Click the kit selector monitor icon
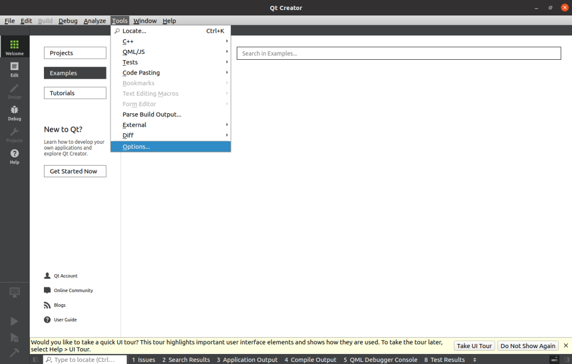This screenshot has width=572, height=364. (14, 292)
